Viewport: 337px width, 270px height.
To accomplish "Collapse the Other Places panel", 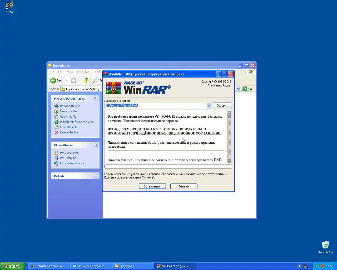I will pyautogui.click(x=96, y=145).
